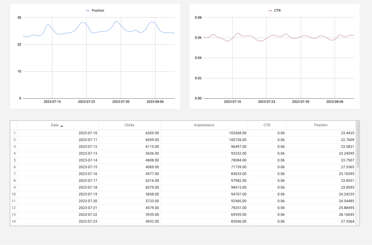
Task: Click clicks value 4069.00
Action: coord(153,167)
